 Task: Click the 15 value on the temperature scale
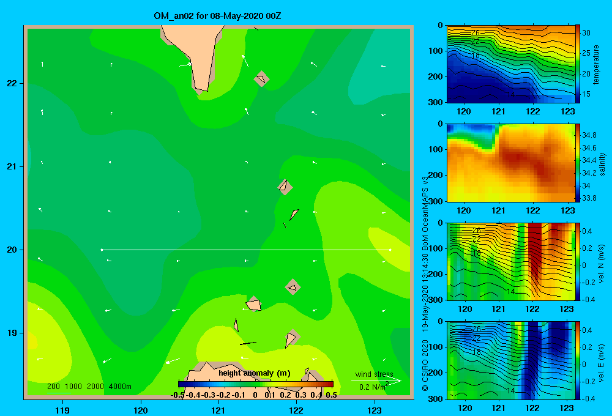coord(586,94)
